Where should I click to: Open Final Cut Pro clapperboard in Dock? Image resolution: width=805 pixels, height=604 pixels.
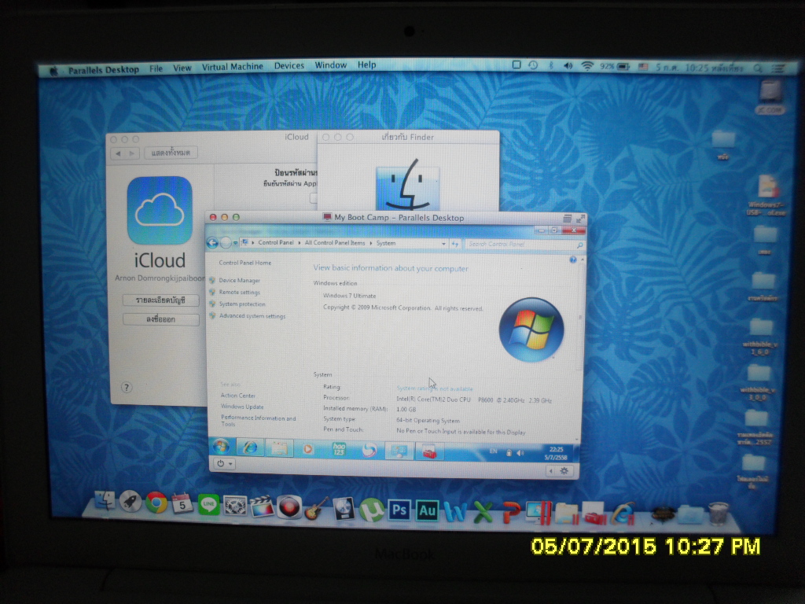pos(262,507)
